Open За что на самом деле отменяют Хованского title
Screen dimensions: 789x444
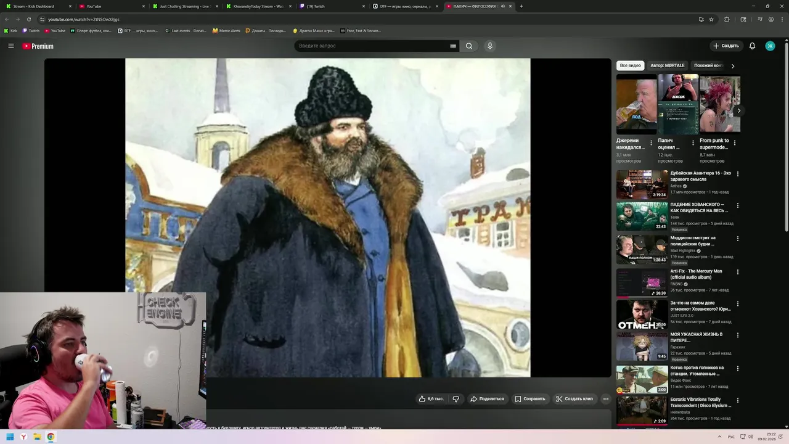tap(700, 306)
